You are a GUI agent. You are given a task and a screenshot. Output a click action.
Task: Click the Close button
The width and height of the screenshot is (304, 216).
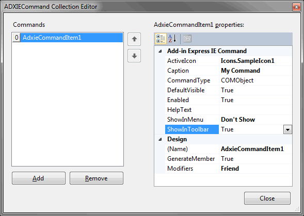point(267,198)
